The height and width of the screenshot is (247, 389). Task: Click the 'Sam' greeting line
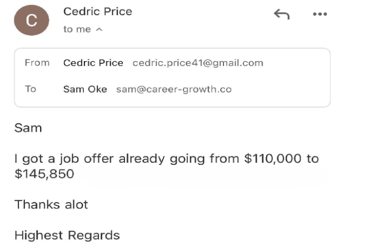tap(28, 128)
